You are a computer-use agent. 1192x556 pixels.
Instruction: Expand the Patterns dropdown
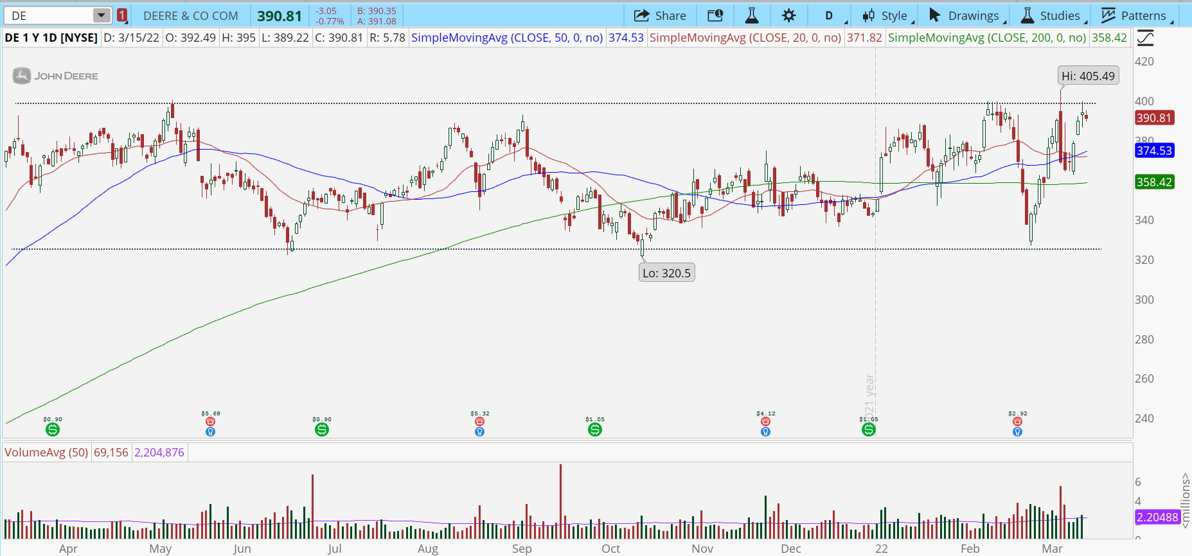coord(1137,15)
